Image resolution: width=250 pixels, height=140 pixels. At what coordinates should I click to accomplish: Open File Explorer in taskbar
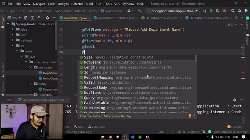tap(103, 137)
